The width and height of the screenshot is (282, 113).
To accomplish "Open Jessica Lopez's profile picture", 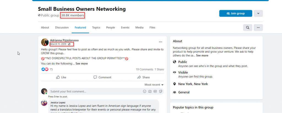I will (x=44, y=103).
